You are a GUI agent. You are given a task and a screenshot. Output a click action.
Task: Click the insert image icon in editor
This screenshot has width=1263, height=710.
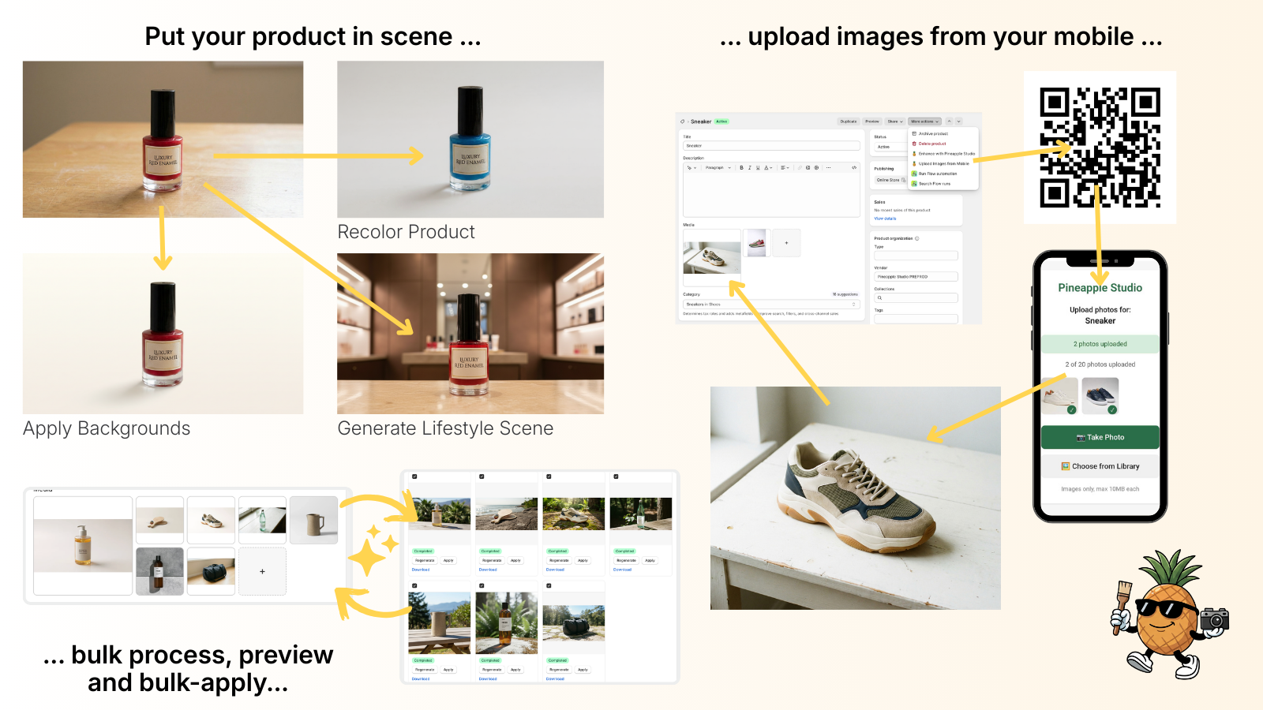click(x=808, y=168)
